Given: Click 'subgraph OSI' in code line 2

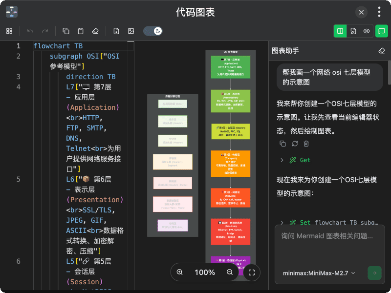Looking at the screenshot, I should [x=74, y=56].
